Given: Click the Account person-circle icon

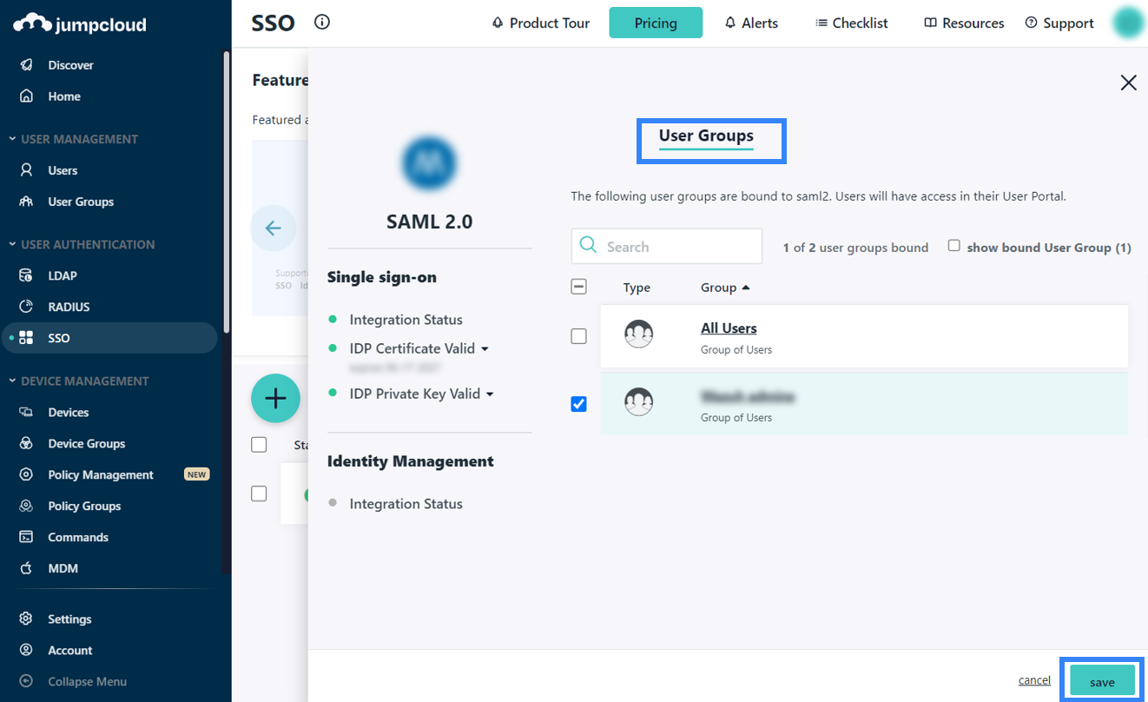Looking at the screenshot, I should pyautogui.click(x=26, y=650).
